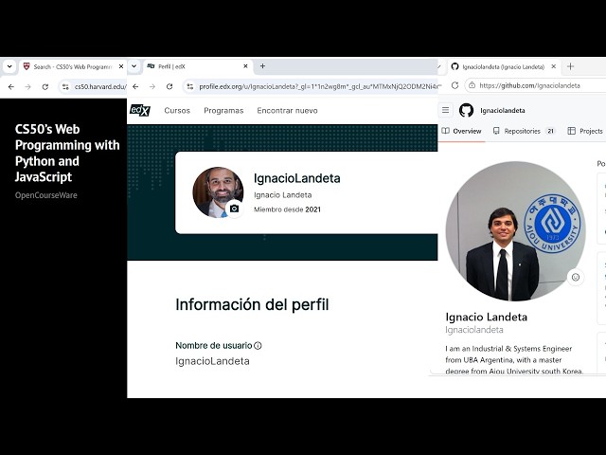Select the Miembro desde 2021 text

[287, 209]
